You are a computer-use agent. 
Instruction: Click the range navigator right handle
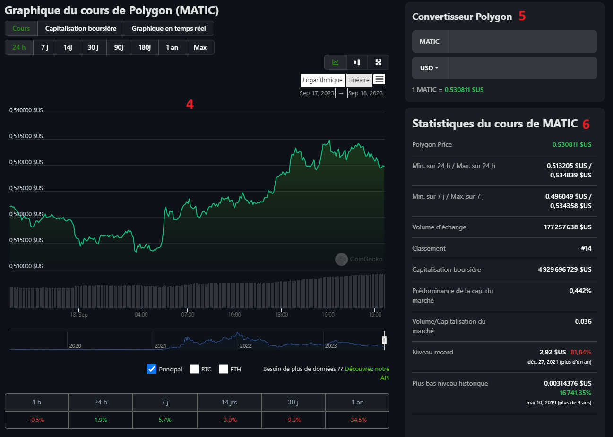(384, 340)
